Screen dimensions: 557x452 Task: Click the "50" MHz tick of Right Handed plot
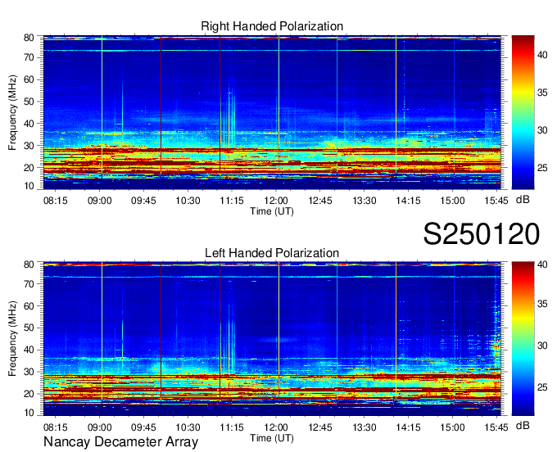coord(29,102)
